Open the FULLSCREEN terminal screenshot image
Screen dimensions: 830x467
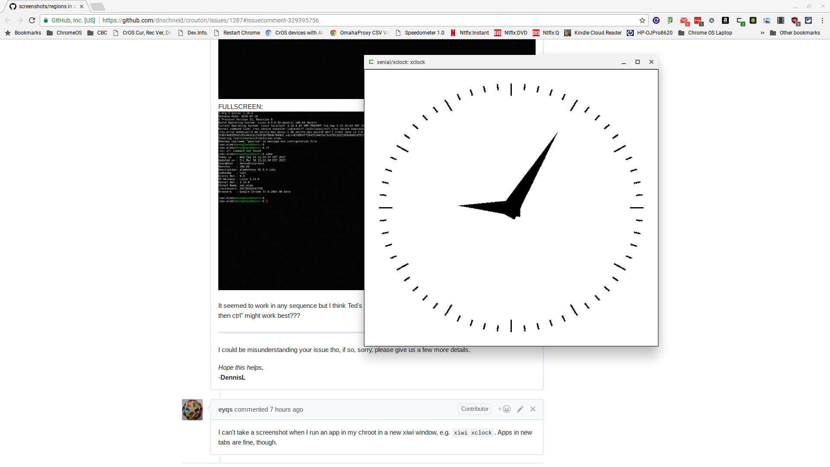pyautogui.click(x=291, y=201)
